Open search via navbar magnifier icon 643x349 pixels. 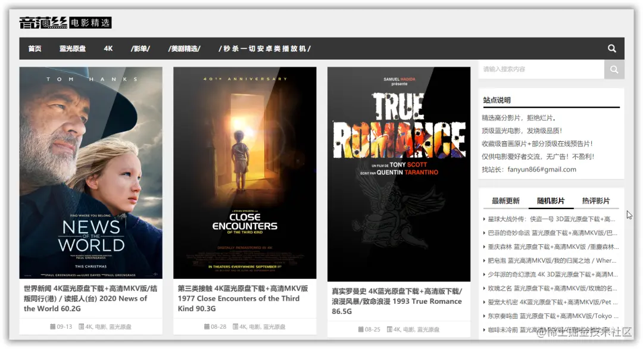611,48
